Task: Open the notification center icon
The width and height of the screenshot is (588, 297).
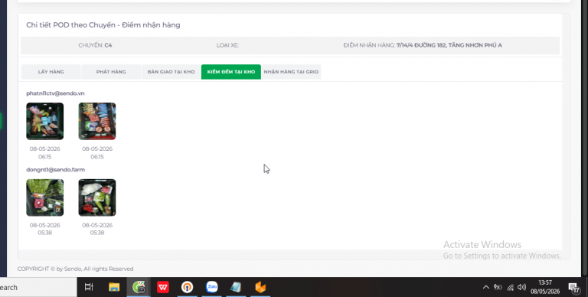Action: coord(574,288)
